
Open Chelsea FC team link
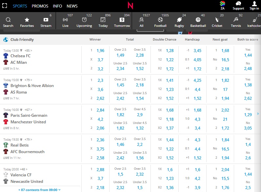[x=20, y=56]
